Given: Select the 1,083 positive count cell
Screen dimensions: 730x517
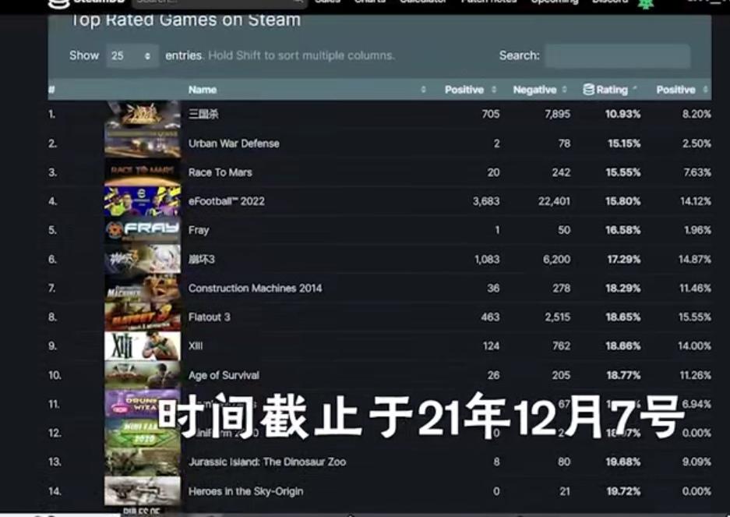Looking at the screenshot, I should click(x=487, y=259).
